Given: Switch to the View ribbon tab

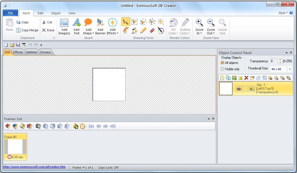Looking at the screenshot, I should (72, 13).
